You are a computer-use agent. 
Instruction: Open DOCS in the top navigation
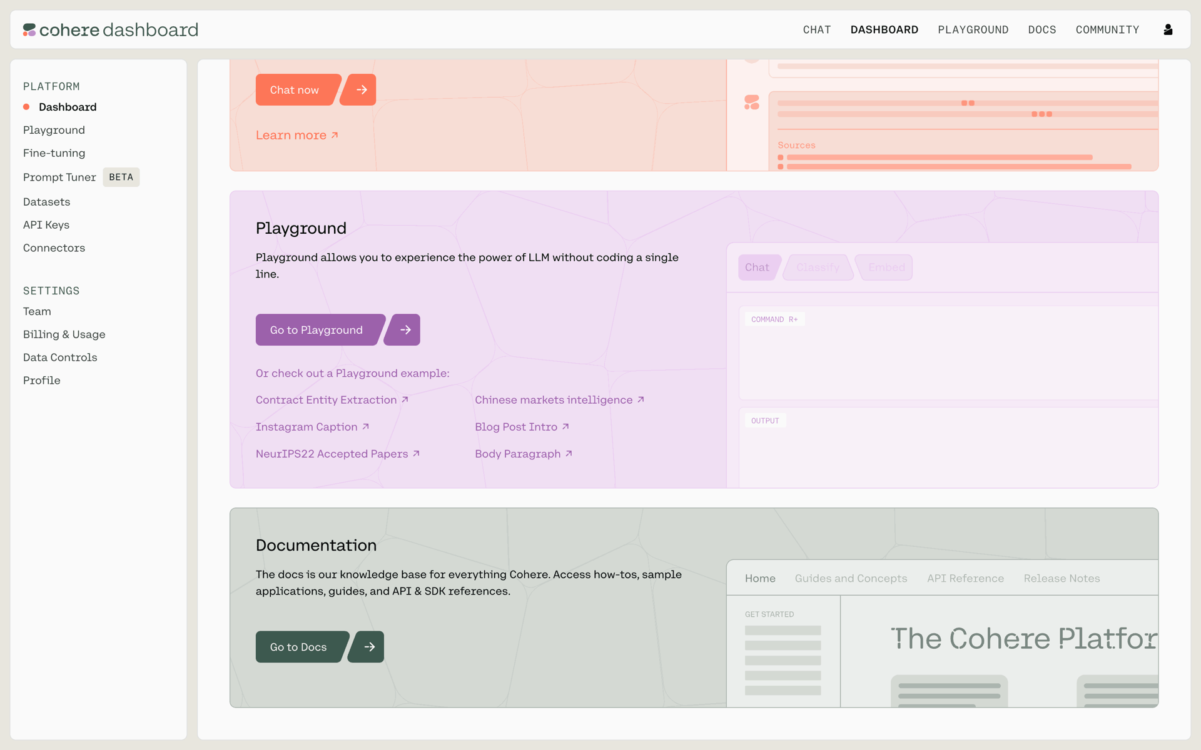1042,30
